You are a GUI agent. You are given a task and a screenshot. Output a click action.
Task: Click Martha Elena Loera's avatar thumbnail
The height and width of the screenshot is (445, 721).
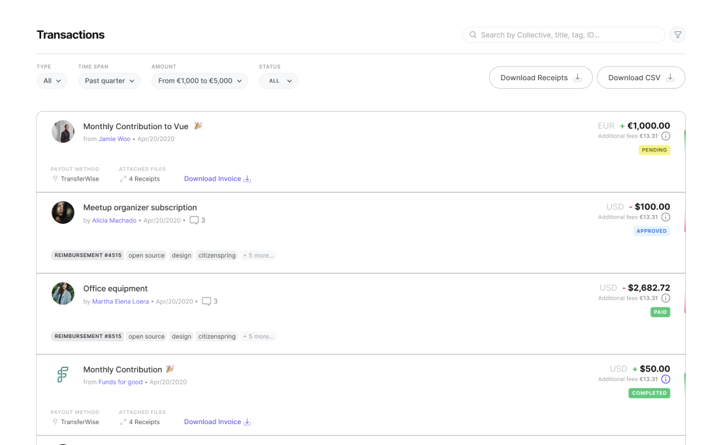[63, 294]
